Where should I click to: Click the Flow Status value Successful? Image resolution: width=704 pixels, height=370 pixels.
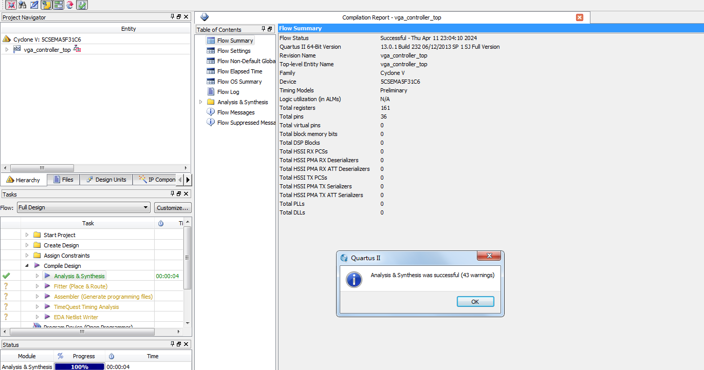[x=429, y=38]
